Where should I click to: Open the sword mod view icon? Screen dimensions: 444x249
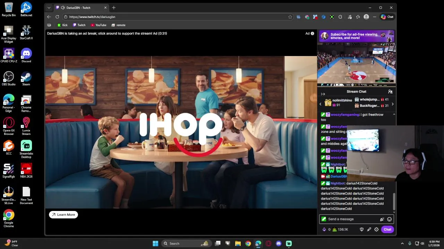point(369,229)
